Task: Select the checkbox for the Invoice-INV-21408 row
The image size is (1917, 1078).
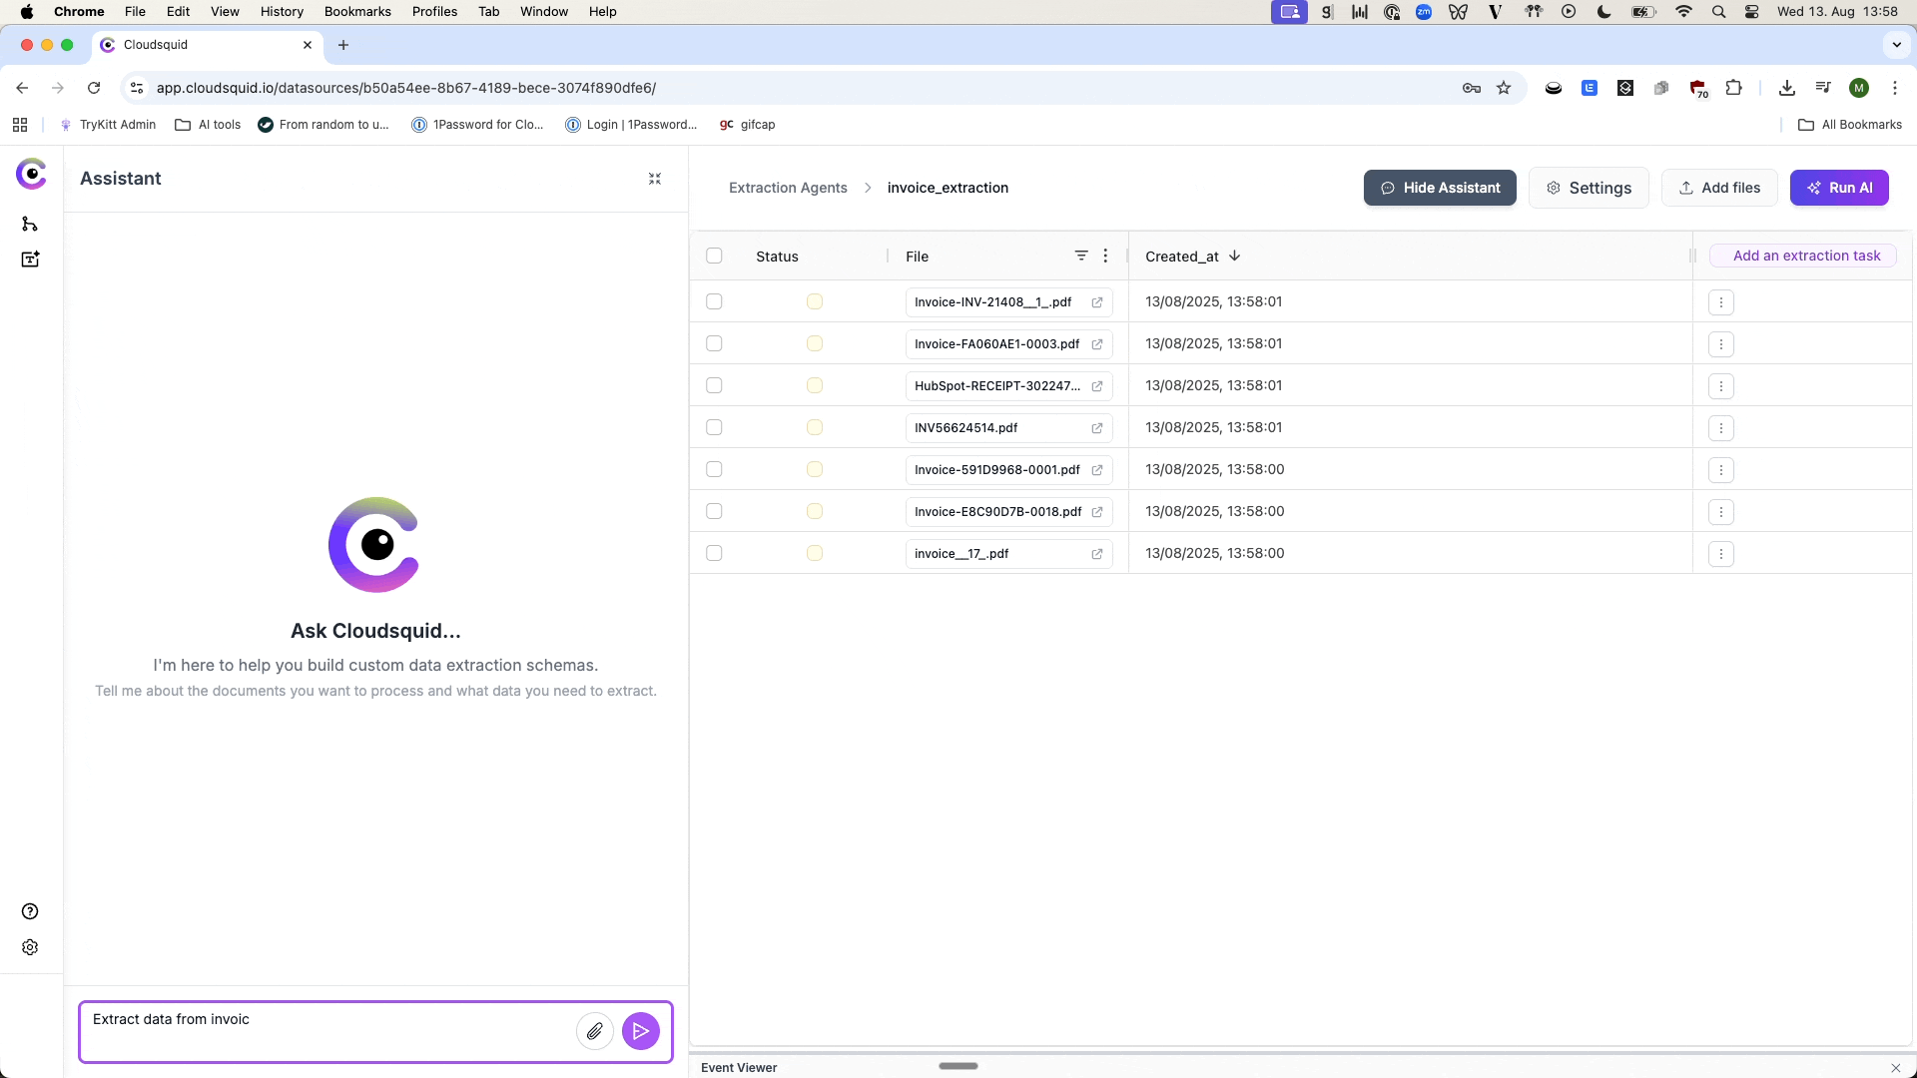Action: [714, 301]
